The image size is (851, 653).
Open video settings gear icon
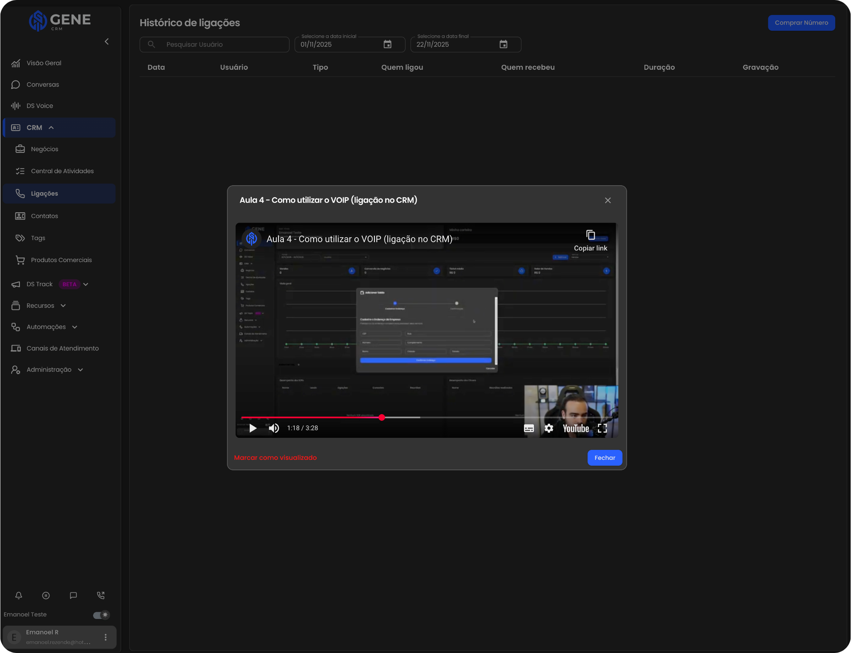point(549,428)
